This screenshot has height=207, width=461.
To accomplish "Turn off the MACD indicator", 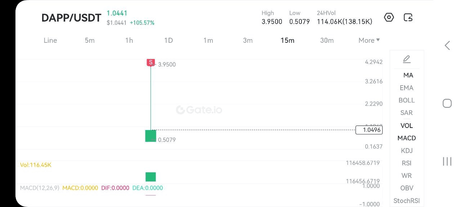I will 407,138.
